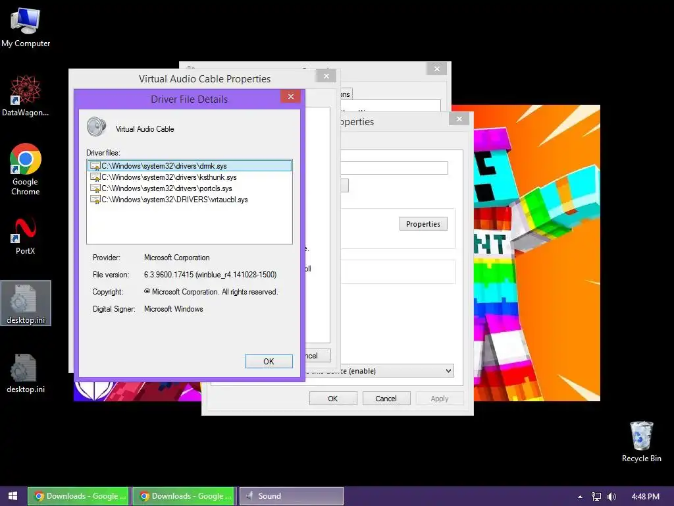Click the vrtaucbl.sys certificate file icon
Screen dimensions: 674x506
pyautogui.click(x=95, y=200)
